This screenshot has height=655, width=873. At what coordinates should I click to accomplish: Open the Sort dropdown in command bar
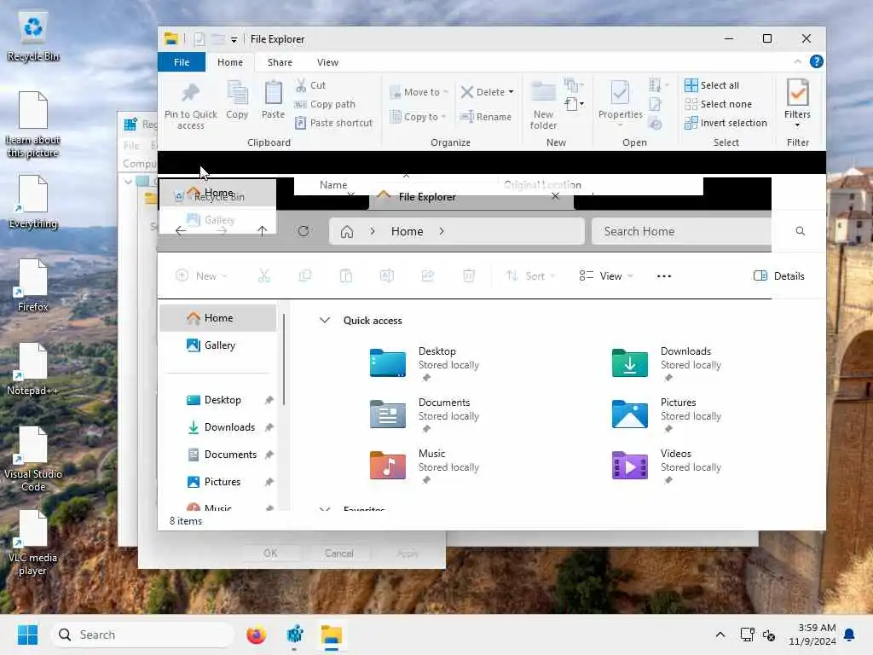(530, 276)
